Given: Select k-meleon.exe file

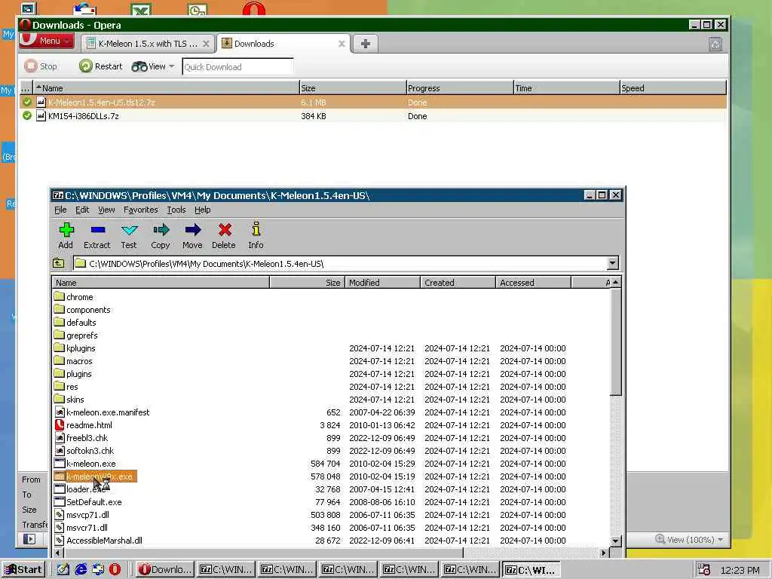Looking at the screenshot, I should [85, 464].
